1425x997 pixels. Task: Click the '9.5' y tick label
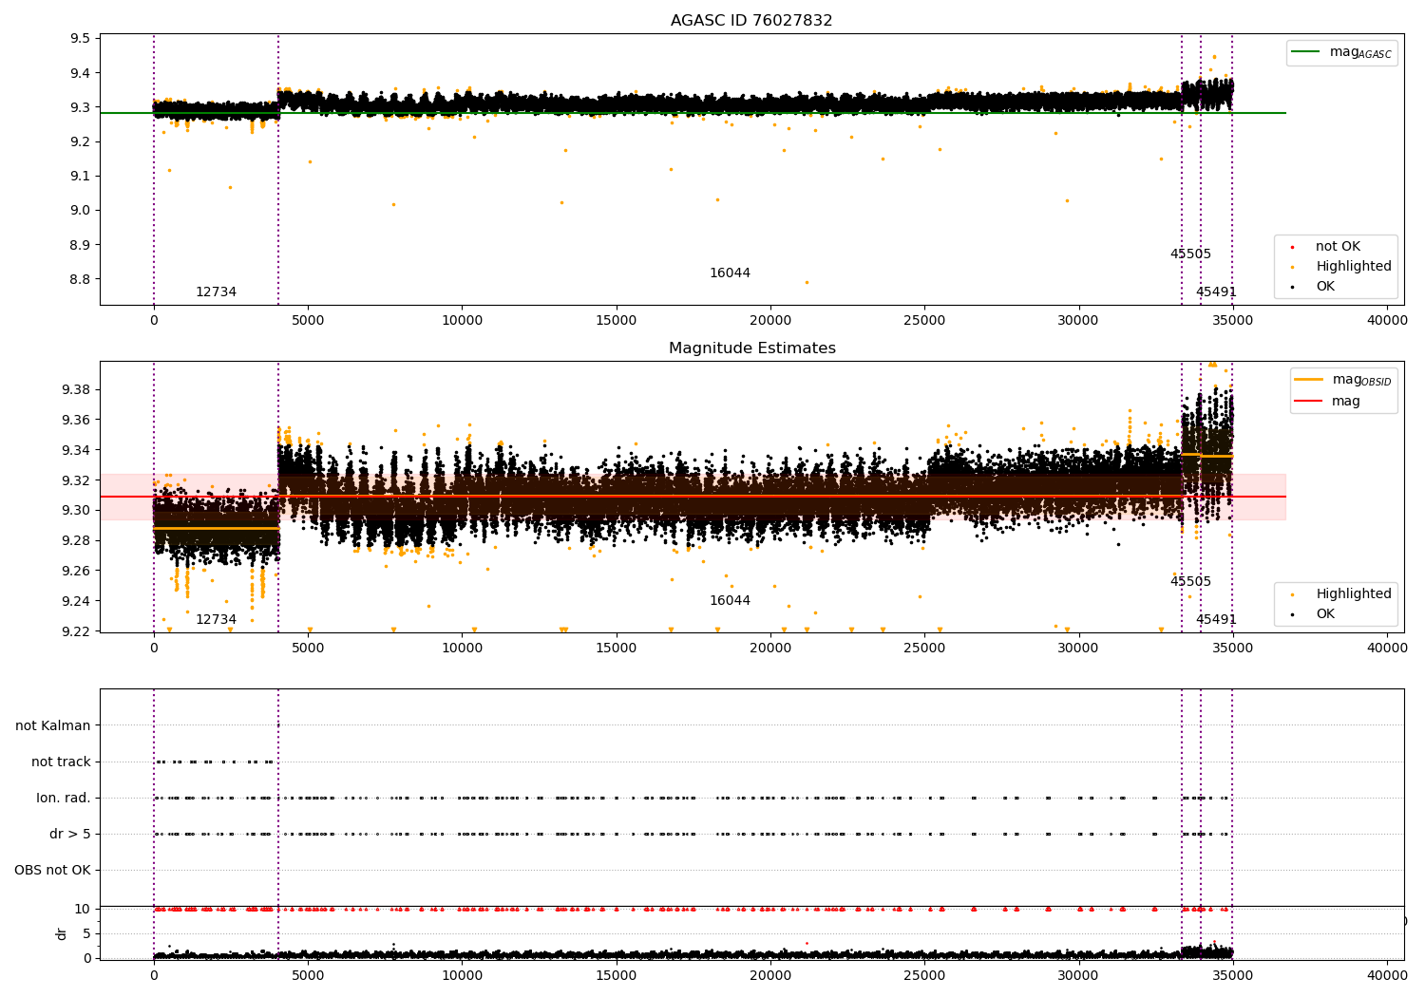pos(81,39)
